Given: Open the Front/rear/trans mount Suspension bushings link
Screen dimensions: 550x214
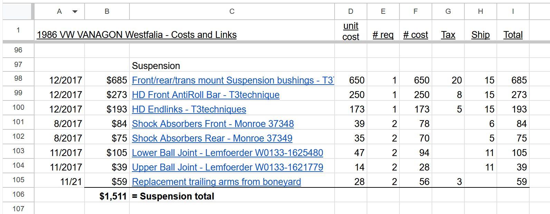Looking at the screenshot, I should 233,80.
